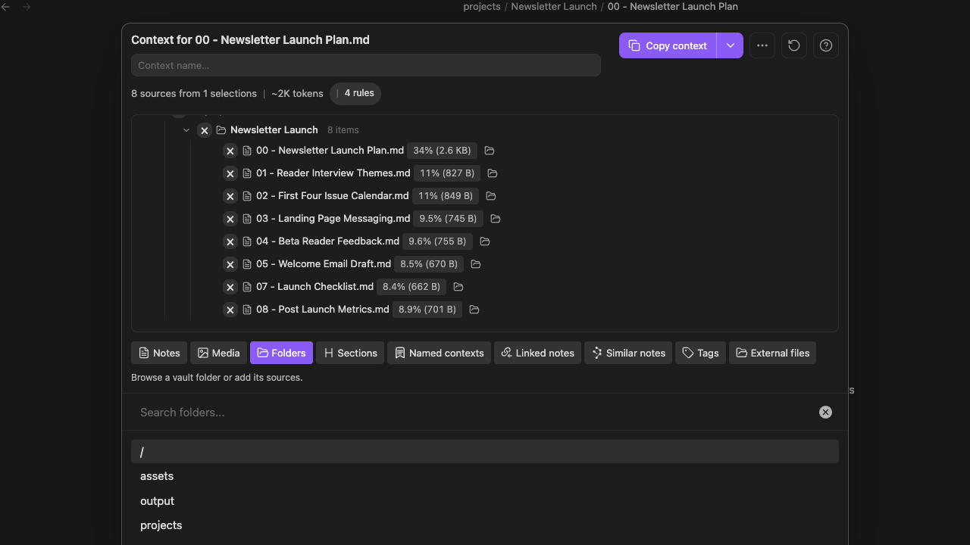Select the output folder in the list
This screenshot has width=970, height=545.
(x=485, y=501)
